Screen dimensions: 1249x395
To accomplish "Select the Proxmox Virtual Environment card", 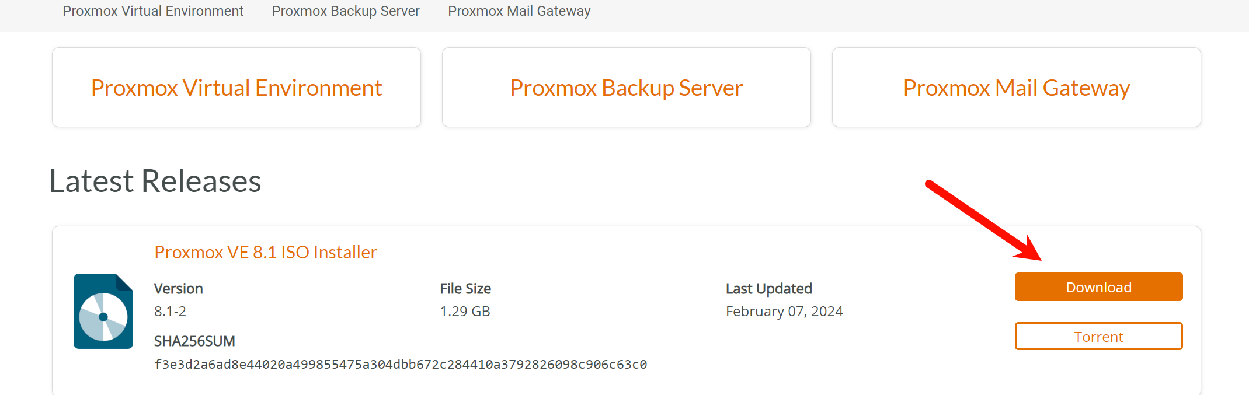I will click(x=236, y=88).
